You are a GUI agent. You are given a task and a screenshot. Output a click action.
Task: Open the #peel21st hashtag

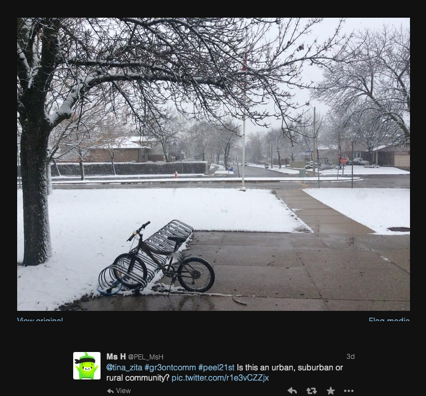(216, 367)
